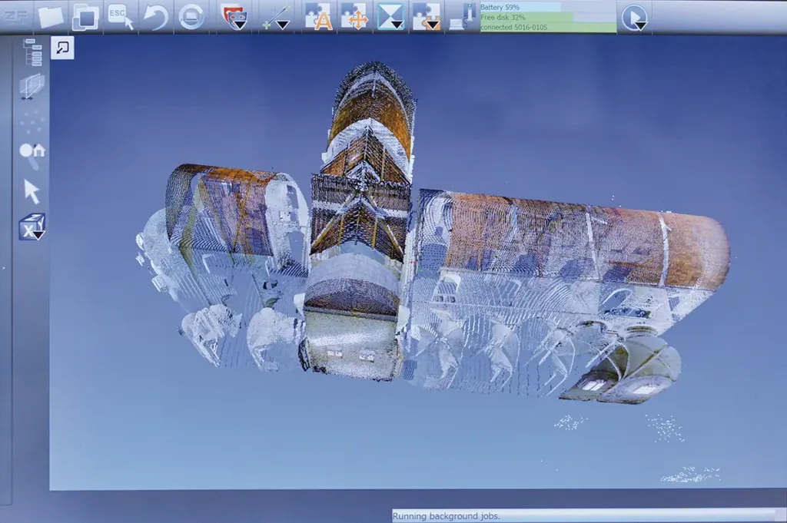Image resolution: width=787 pixels, height=523 pixels.
Task: Select the ESC cancel cursor tool
Action: pos(121,17)
